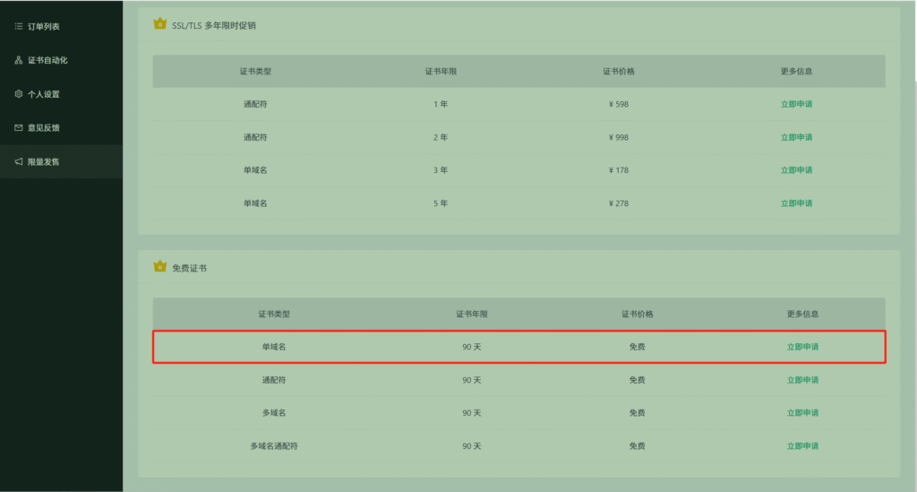Click the gear icon for 个人设置

point(19,94)
